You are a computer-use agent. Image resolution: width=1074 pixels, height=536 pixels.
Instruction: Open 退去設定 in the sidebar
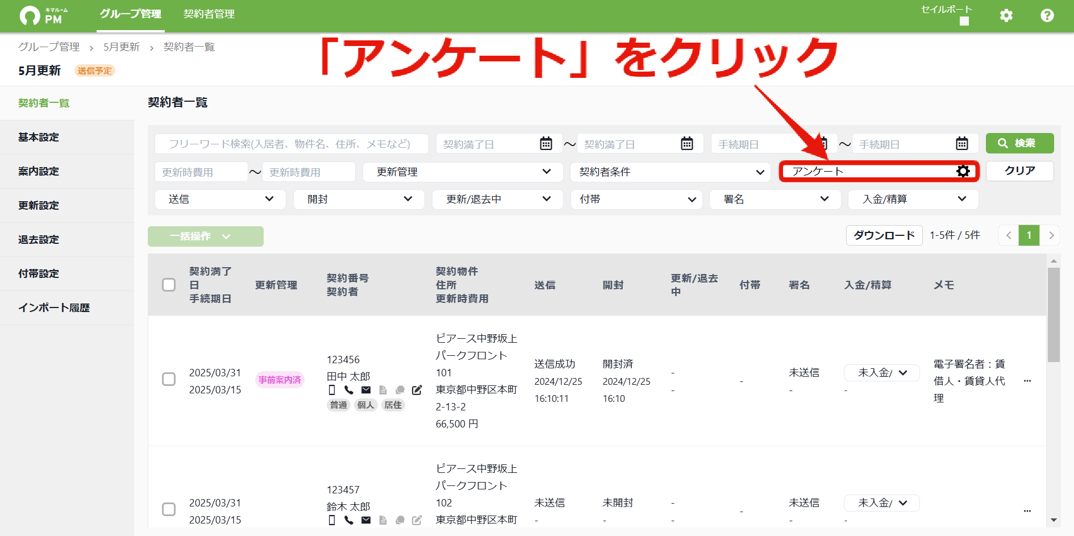coord(67,239)
